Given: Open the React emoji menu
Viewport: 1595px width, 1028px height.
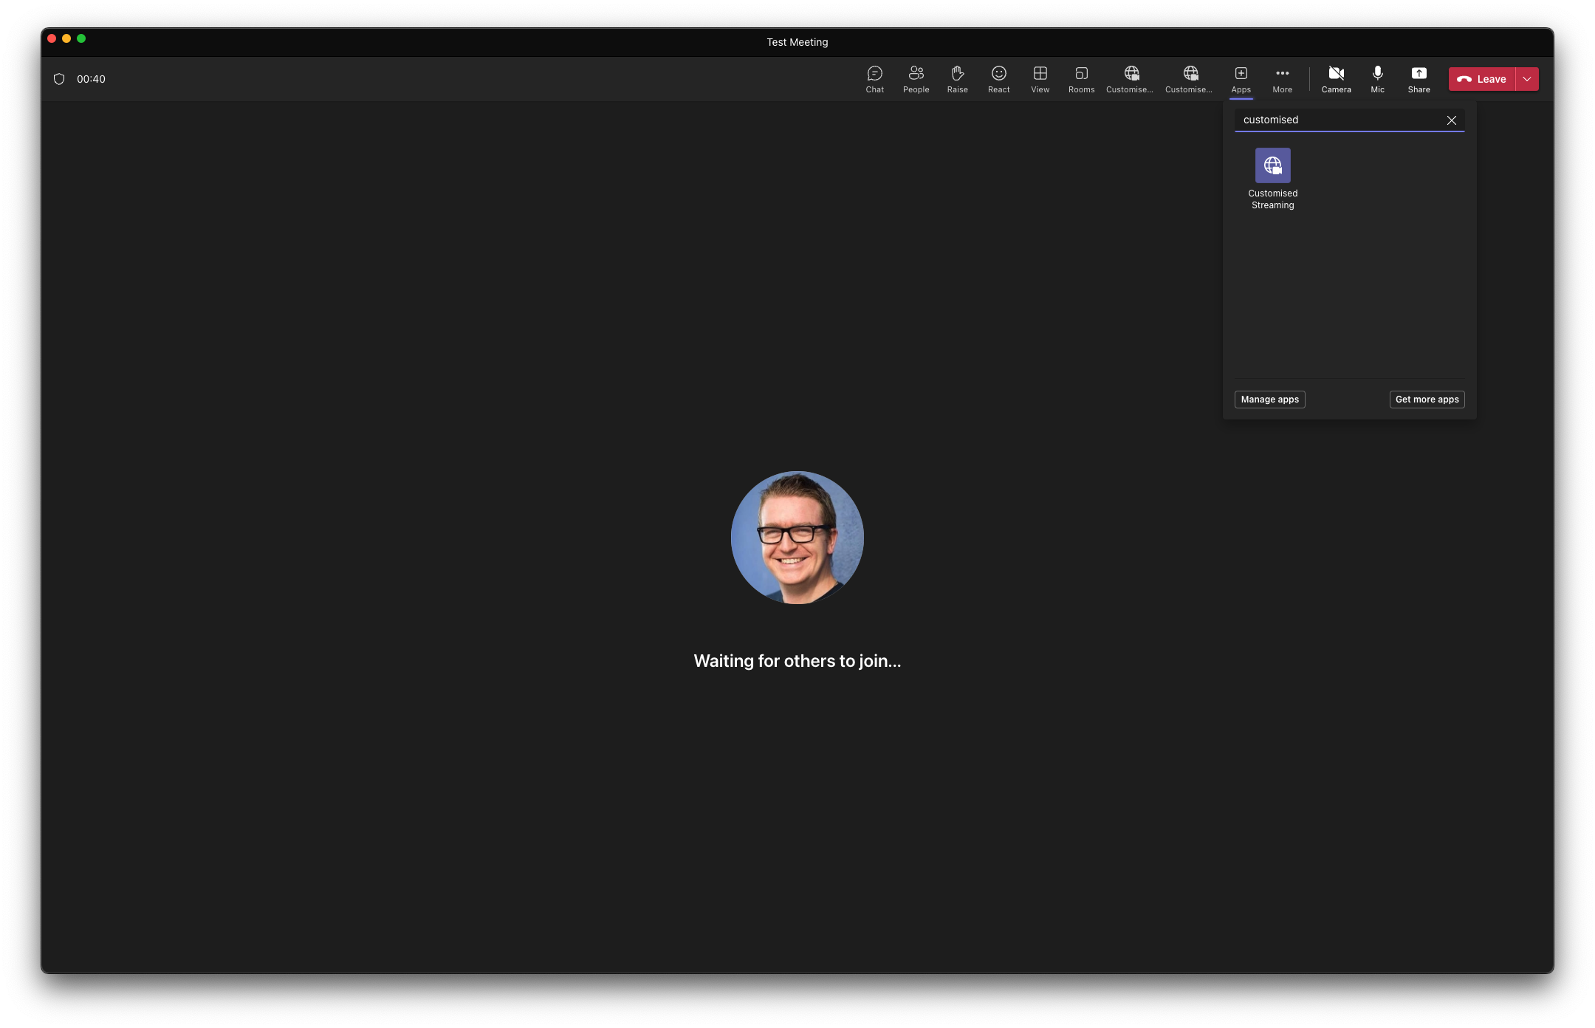Looking at the screenshot, I should (998, 79).
